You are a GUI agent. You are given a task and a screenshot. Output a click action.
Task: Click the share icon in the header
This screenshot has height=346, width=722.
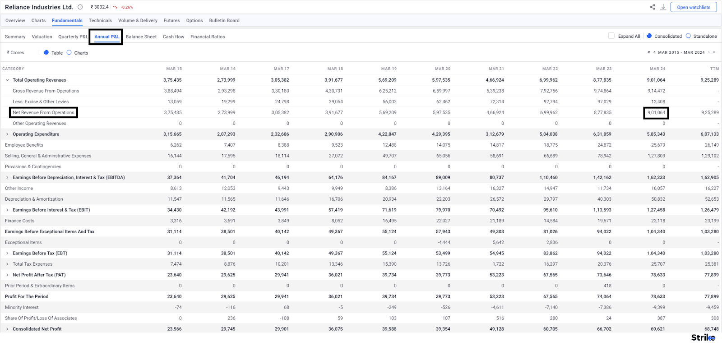click(652, 7)
